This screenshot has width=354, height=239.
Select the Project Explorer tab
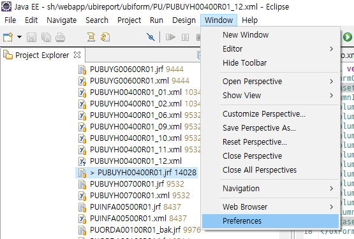(x=42, y=55)
